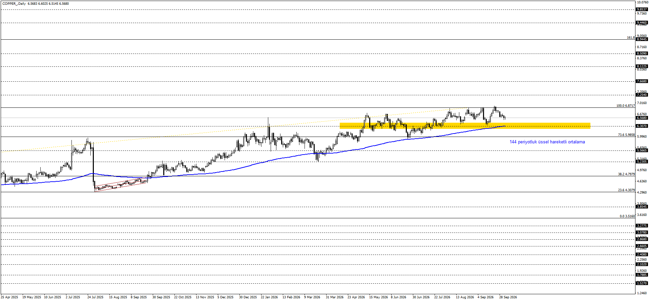Select the 1.5270 price level tag

click(x=642, y=283)
